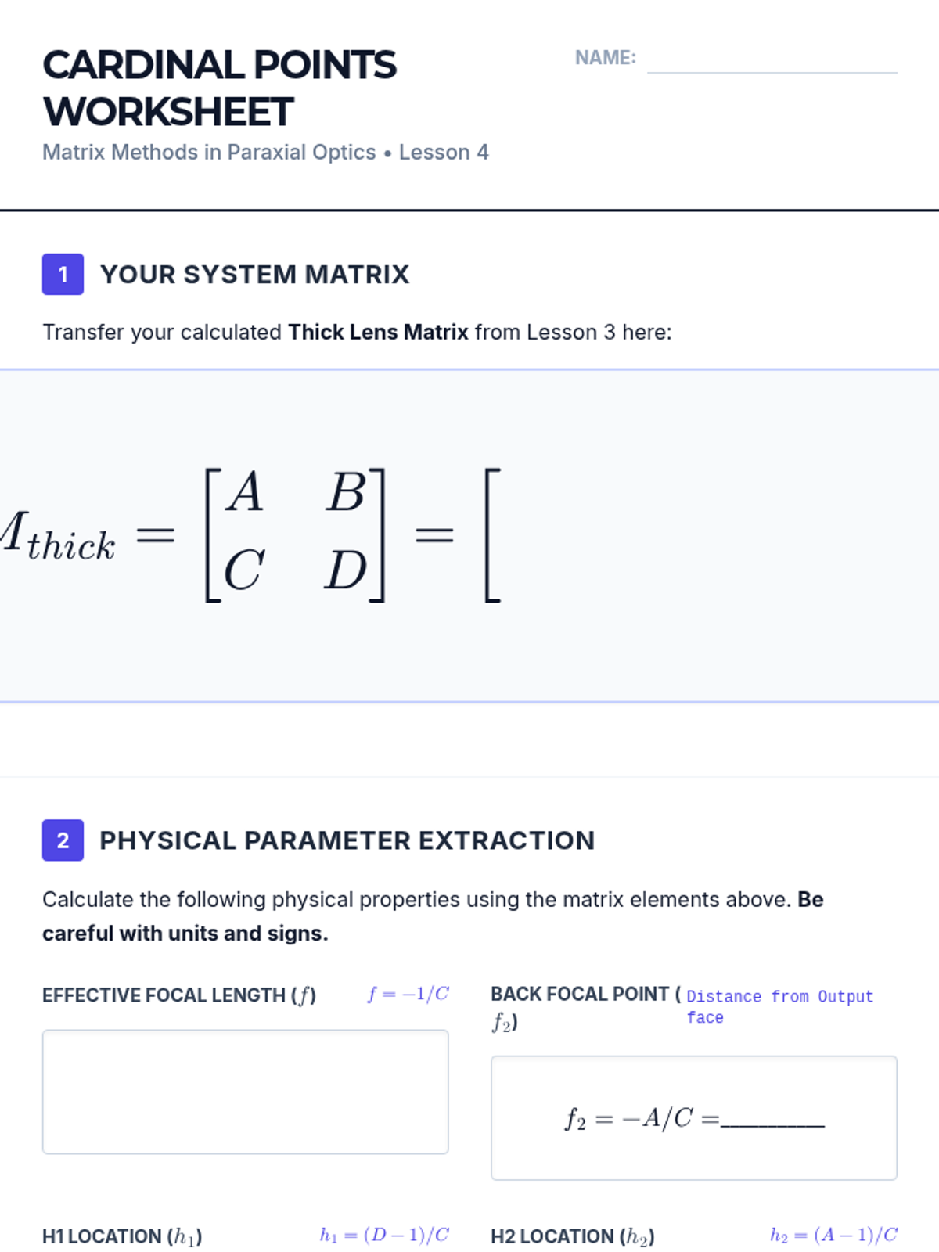This screenshot has width=939, height=1252.
Task: Click the f = -1/C formula hint
Action: (x=408, y=994)
